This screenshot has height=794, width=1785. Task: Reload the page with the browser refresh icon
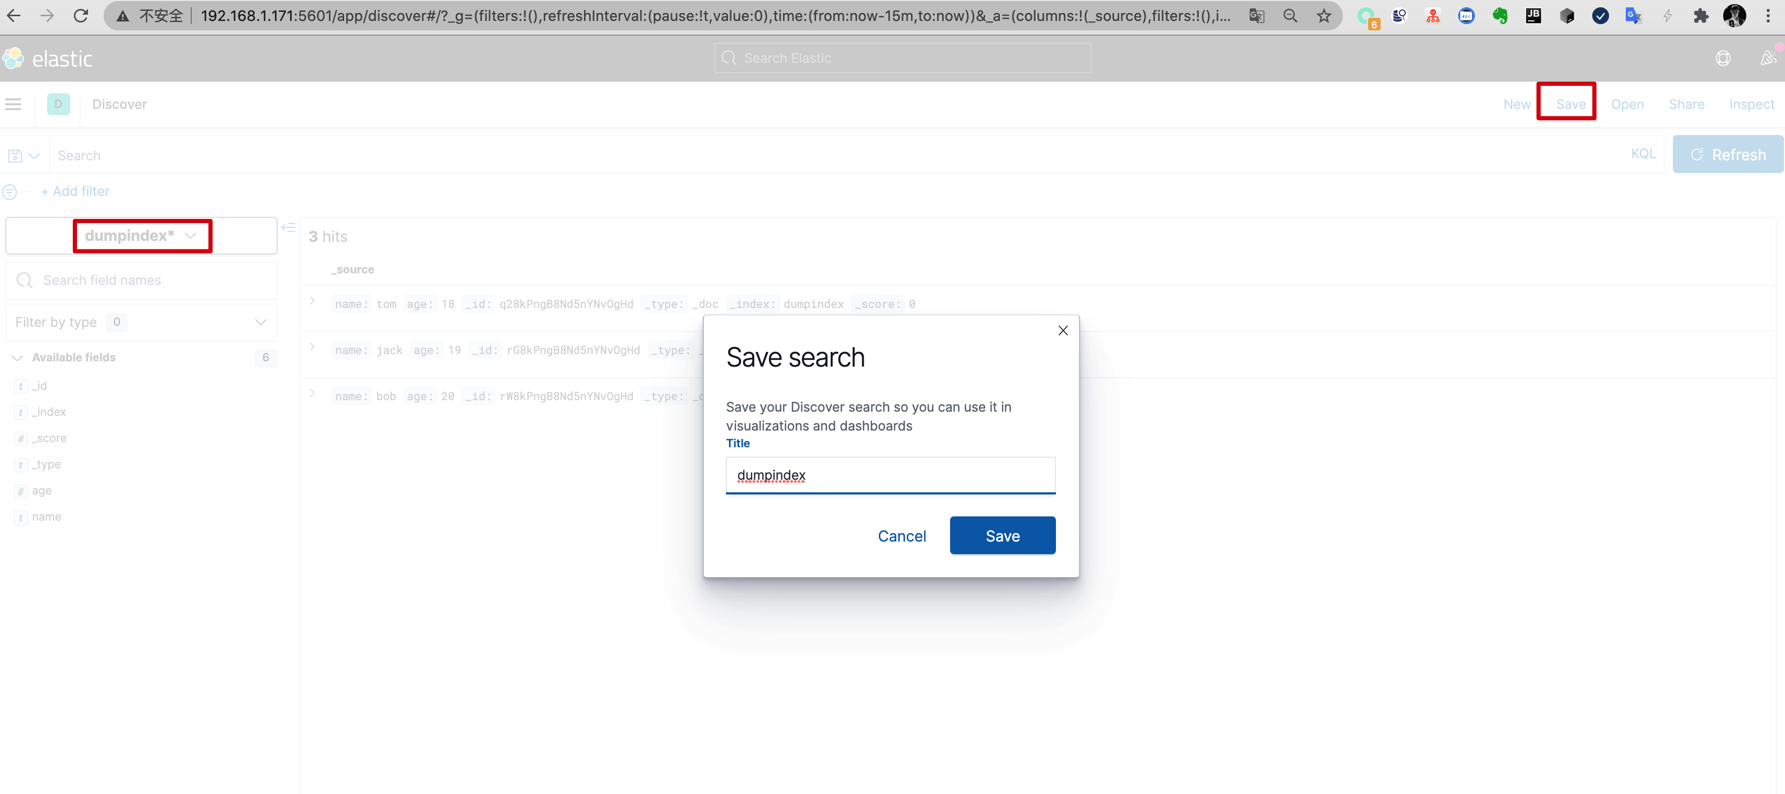81,16
